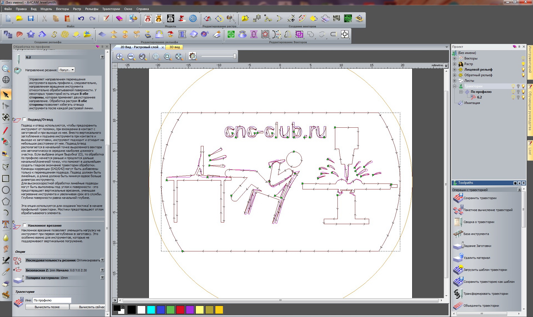
Task: Expand the Лицевой рельеф tree node
Action: [x=455, y=70]
